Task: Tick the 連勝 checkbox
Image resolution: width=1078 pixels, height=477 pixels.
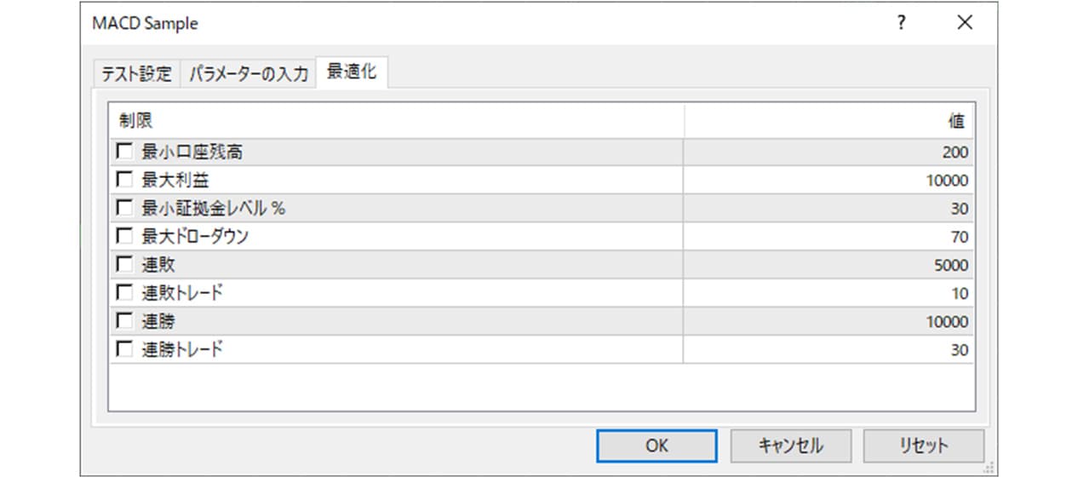Action: (x=124, y=321)
